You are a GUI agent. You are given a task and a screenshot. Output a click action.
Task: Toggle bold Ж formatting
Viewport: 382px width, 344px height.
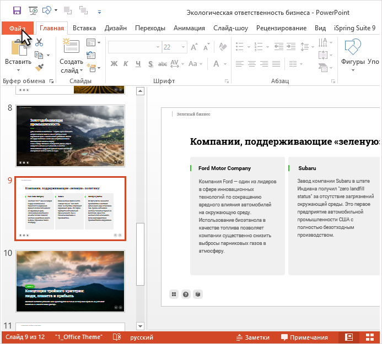pyautogui.click(x=114, y=64)
